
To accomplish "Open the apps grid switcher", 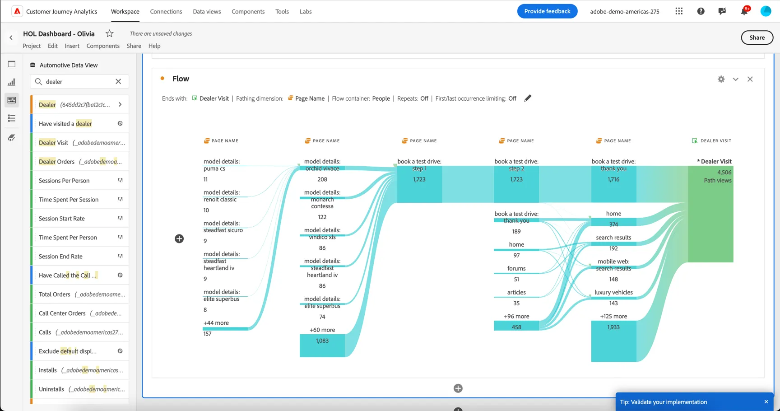I will [x=679, y=11].
